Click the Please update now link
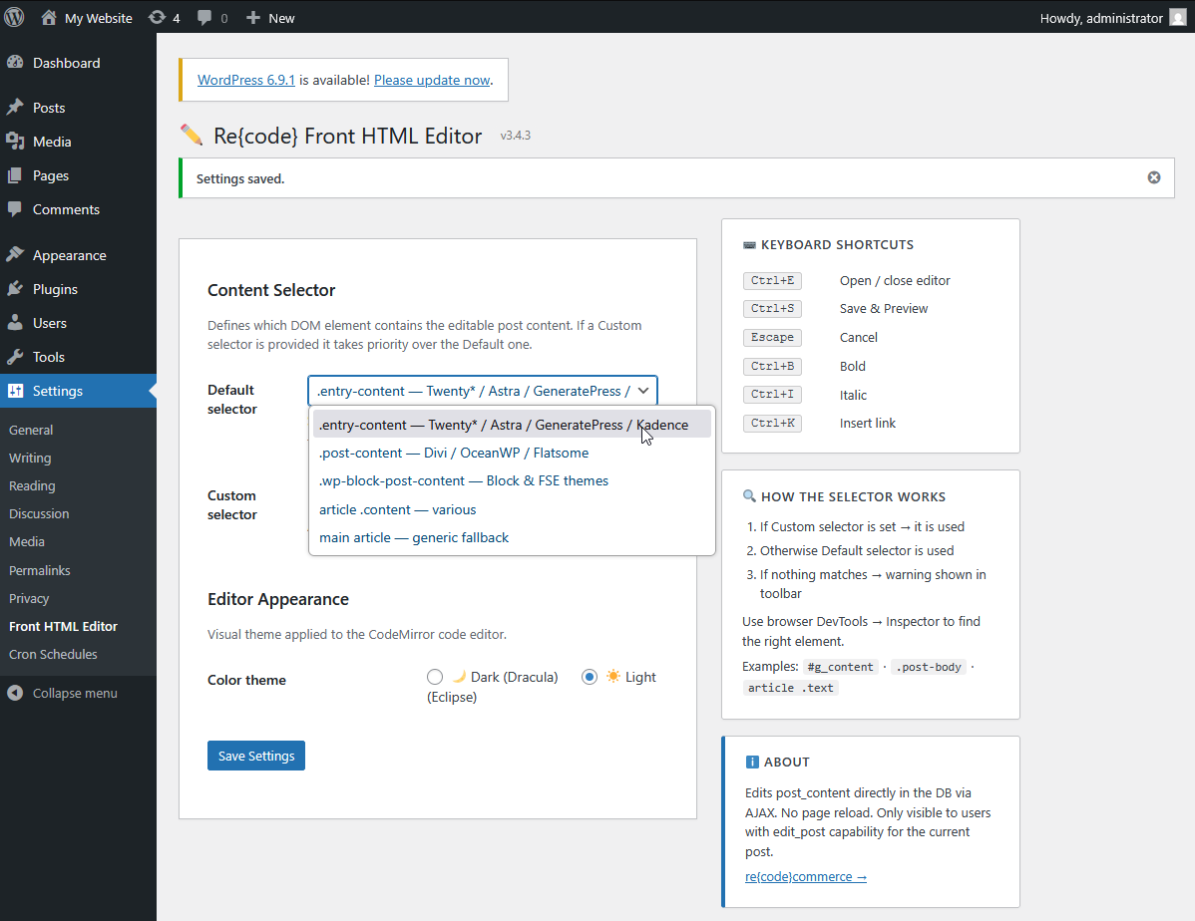The width and height of the screenshot is (1195, 921). point(432,80)
